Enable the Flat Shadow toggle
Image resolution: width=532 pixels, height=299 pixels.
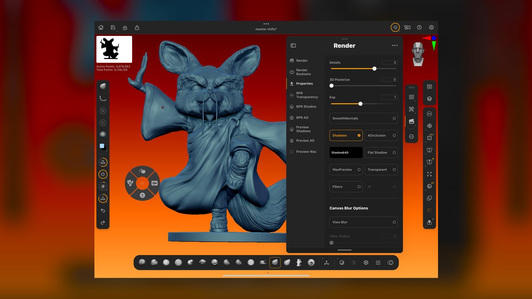pos(381,152)
